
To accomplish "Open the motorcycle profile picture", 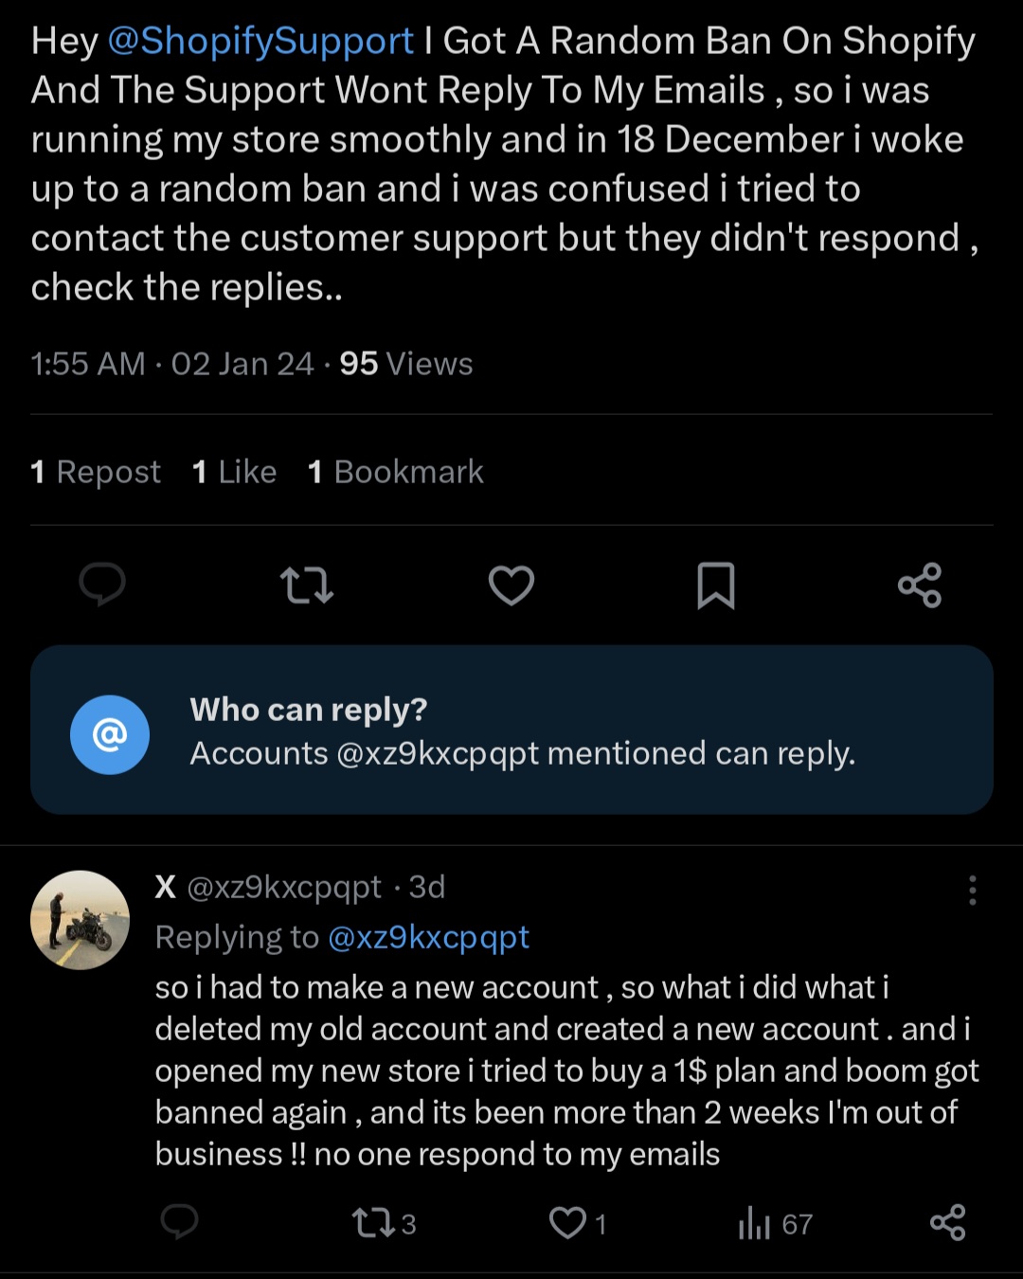I will pos(81,920).
